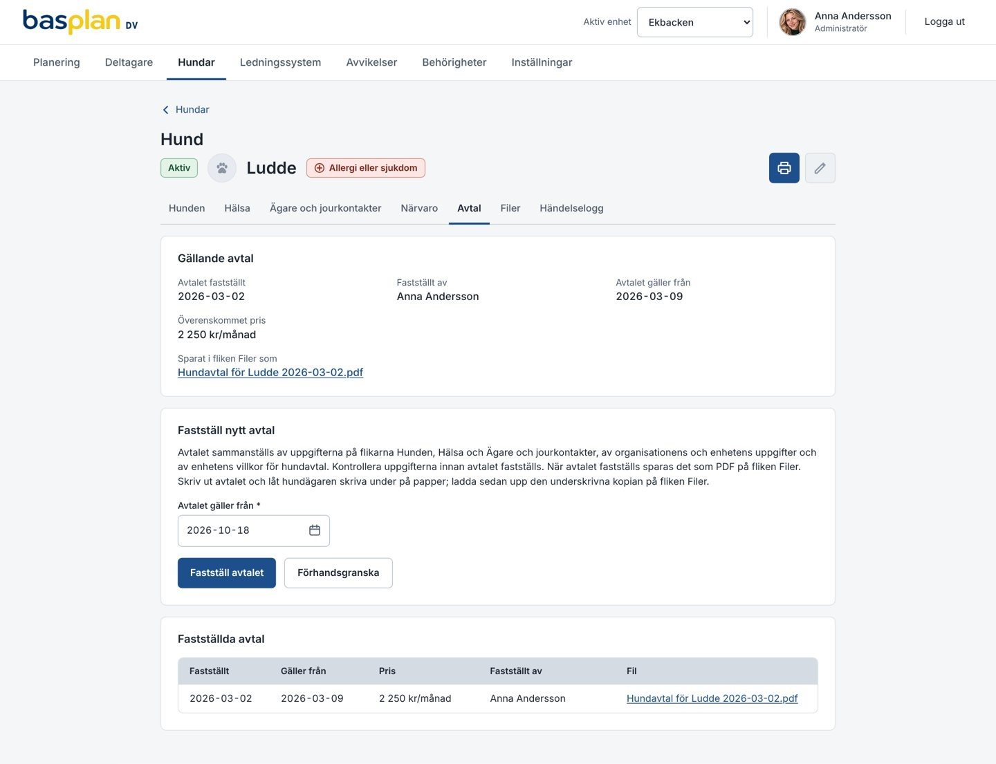Click the Allergi eller sjukdom label
This screenshot has width=996, height=764.
pos(373,168)
